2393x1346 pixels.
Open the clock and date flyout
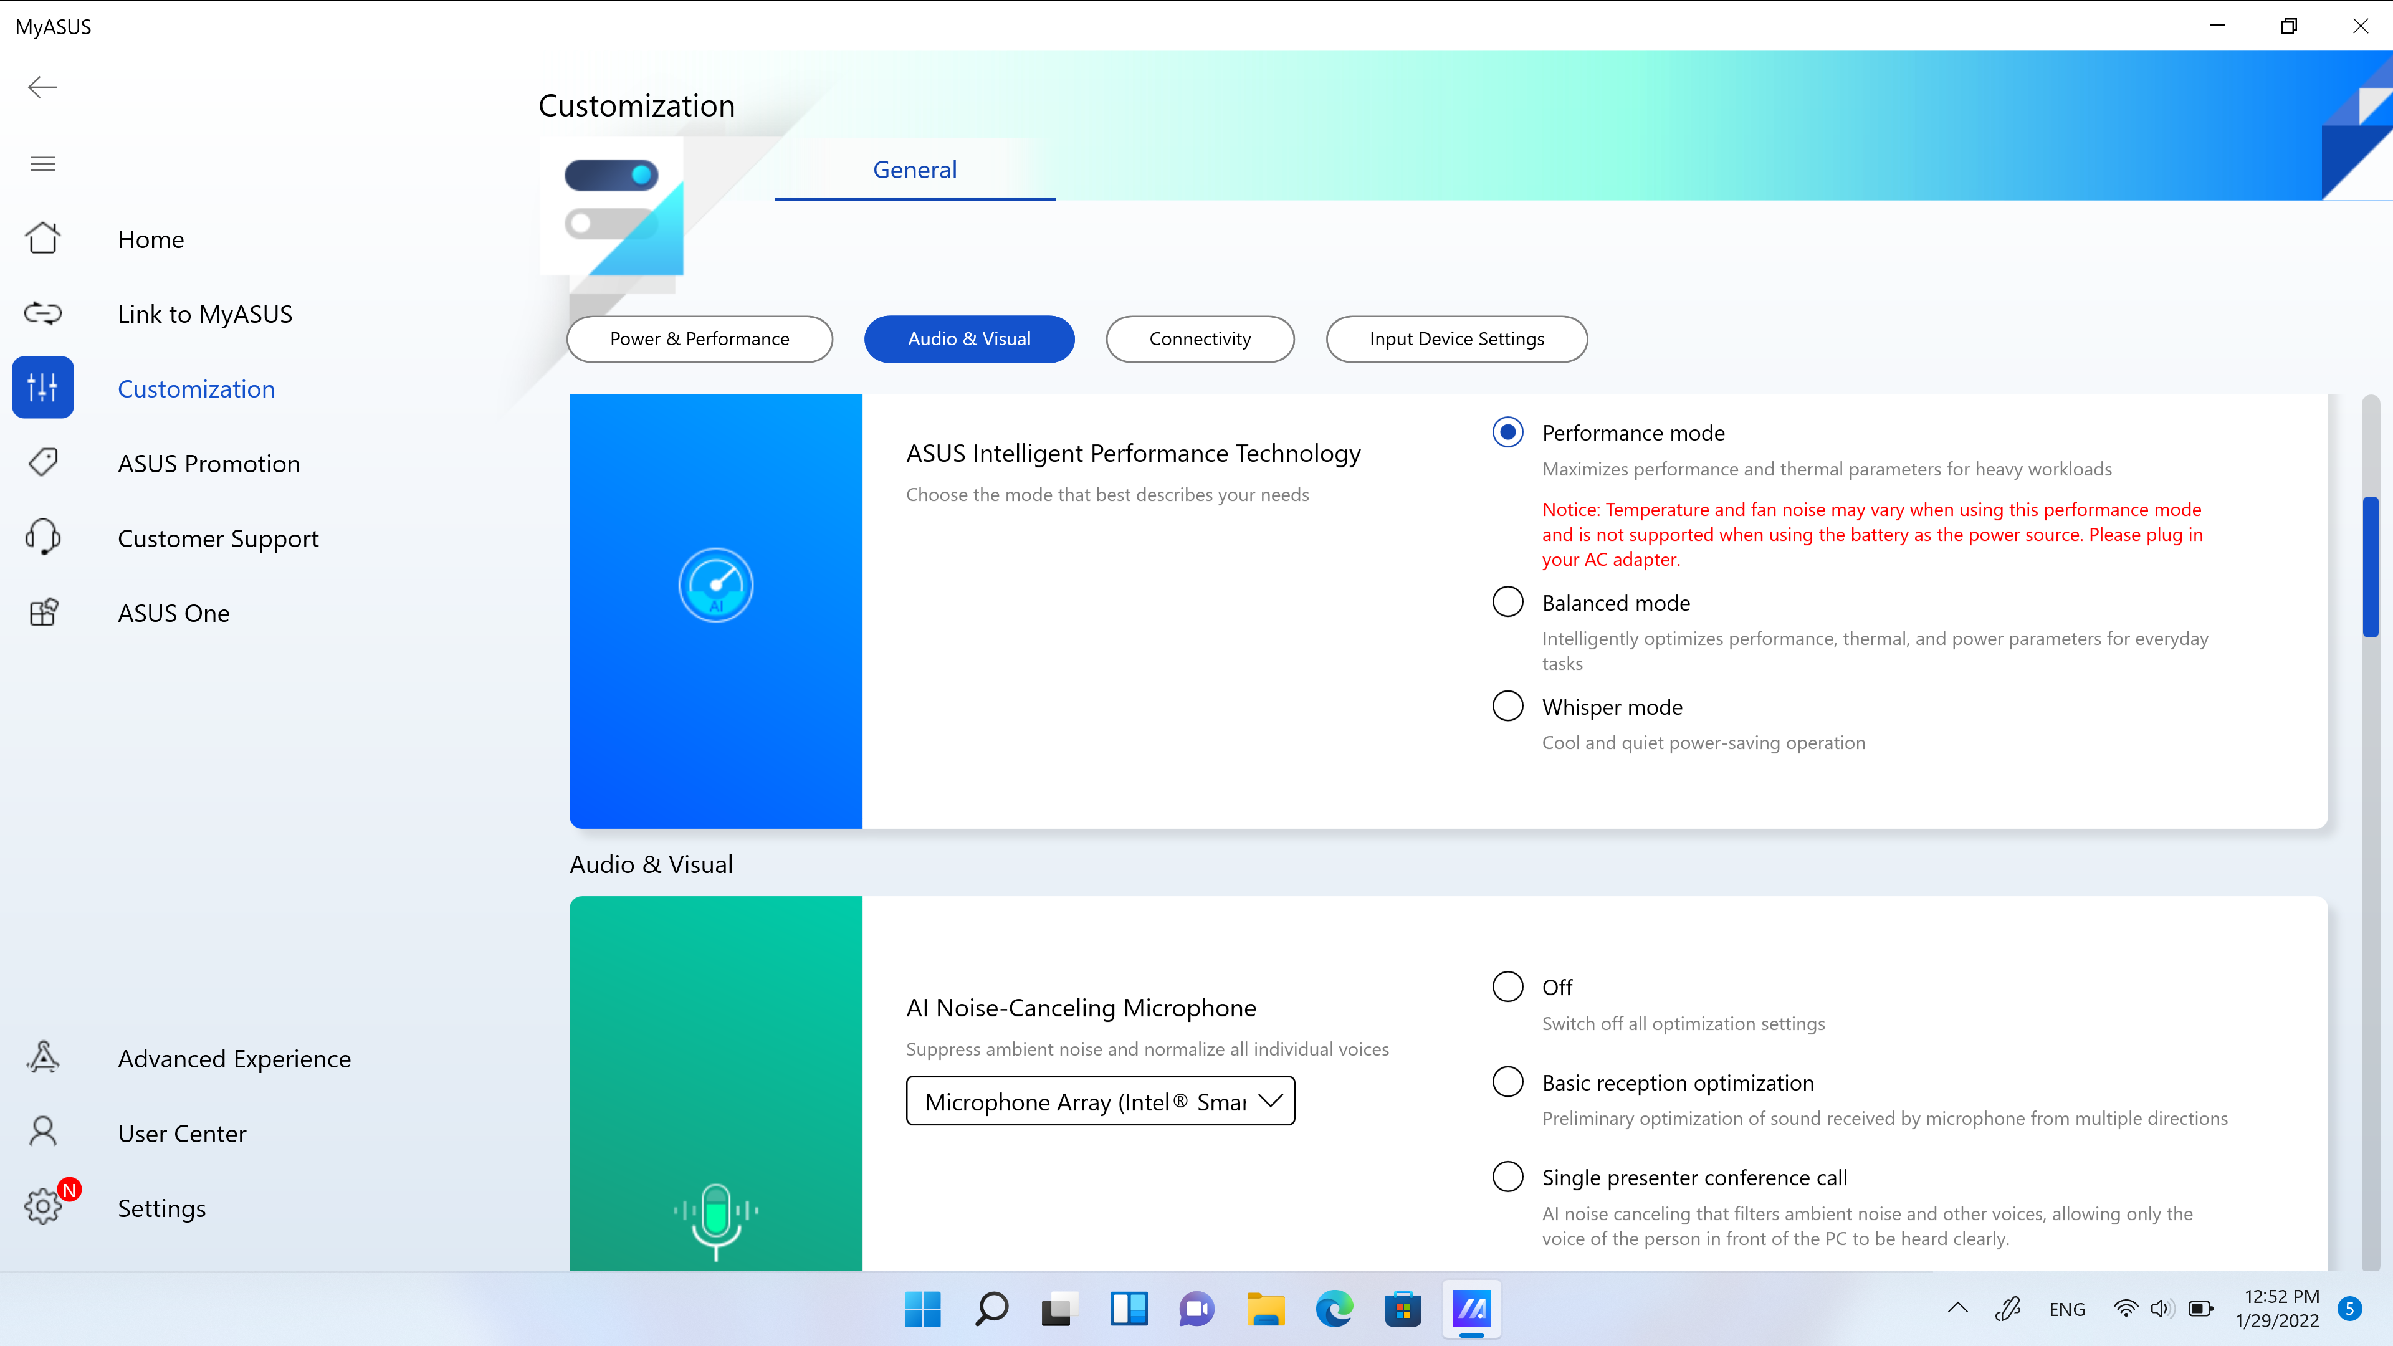coord(2277,1308)
